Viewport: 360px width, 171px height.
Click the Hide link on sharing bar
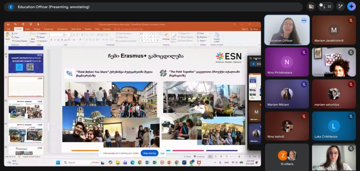[x=162, y=153]
